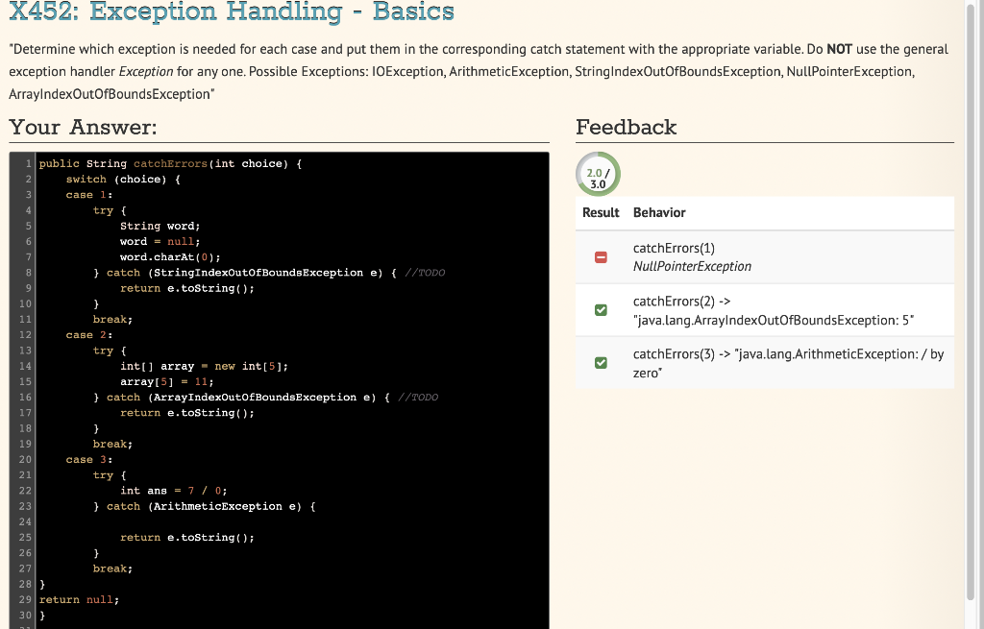Select the NullPointerException feedback text
The height and width of the screenshot is (629, 984).
pos(692,266)
